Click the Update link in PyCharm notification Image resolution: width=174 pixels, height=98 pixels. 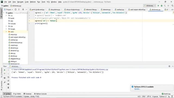(137, 89)
